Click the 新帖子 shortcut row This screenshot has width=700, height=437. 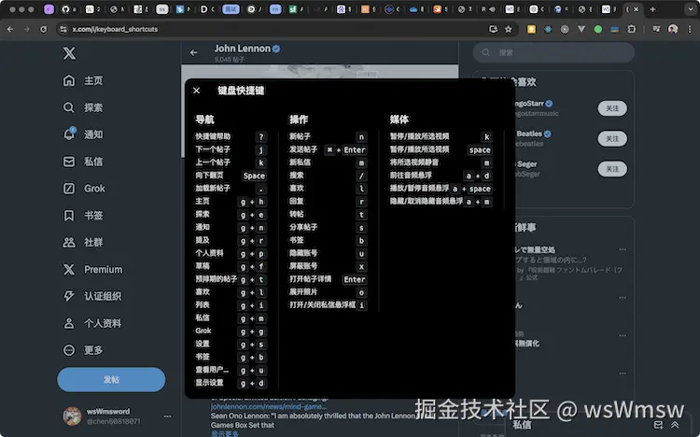329,136
